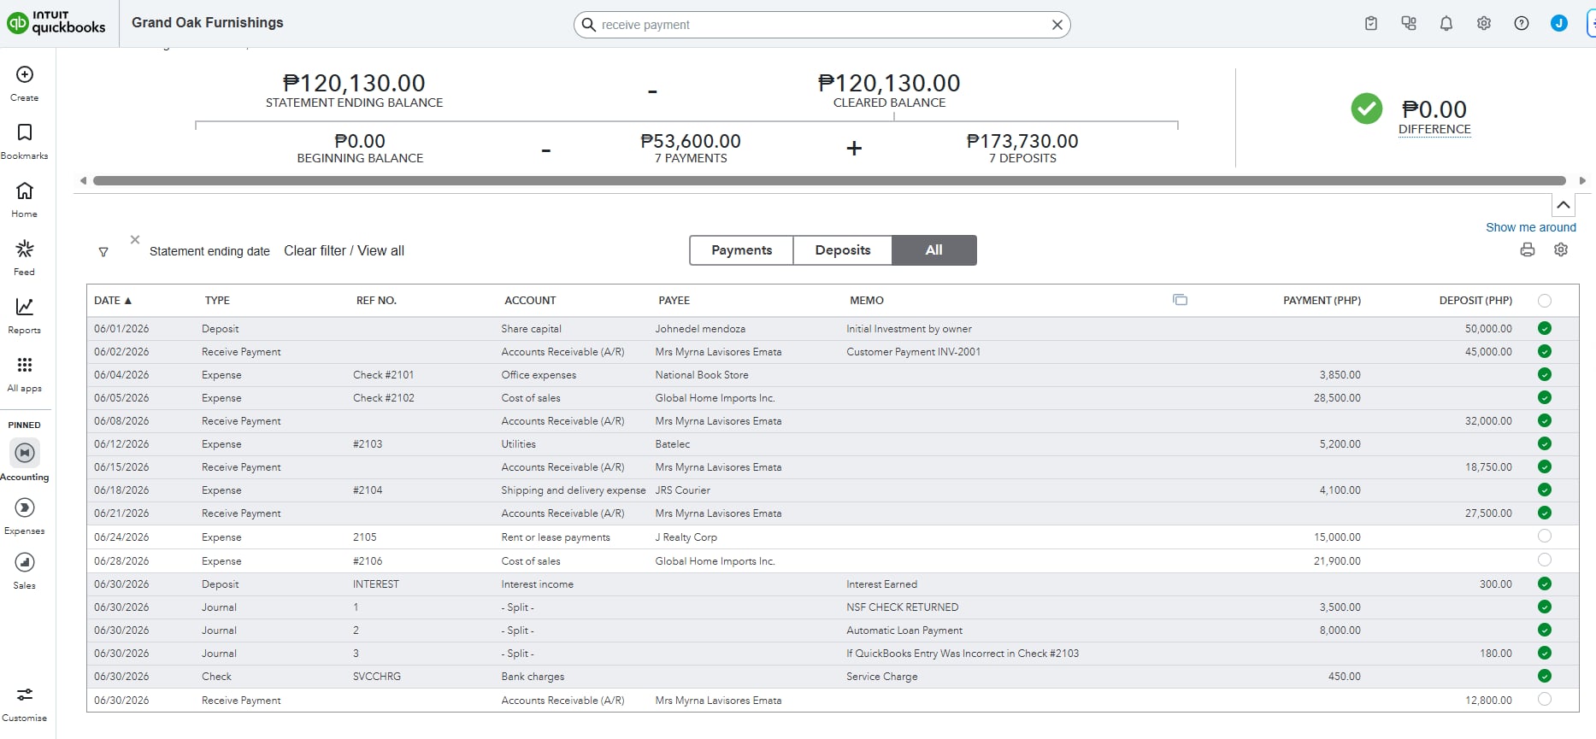
Task: Switch to the Payments tab
Action: coord(741,250)
